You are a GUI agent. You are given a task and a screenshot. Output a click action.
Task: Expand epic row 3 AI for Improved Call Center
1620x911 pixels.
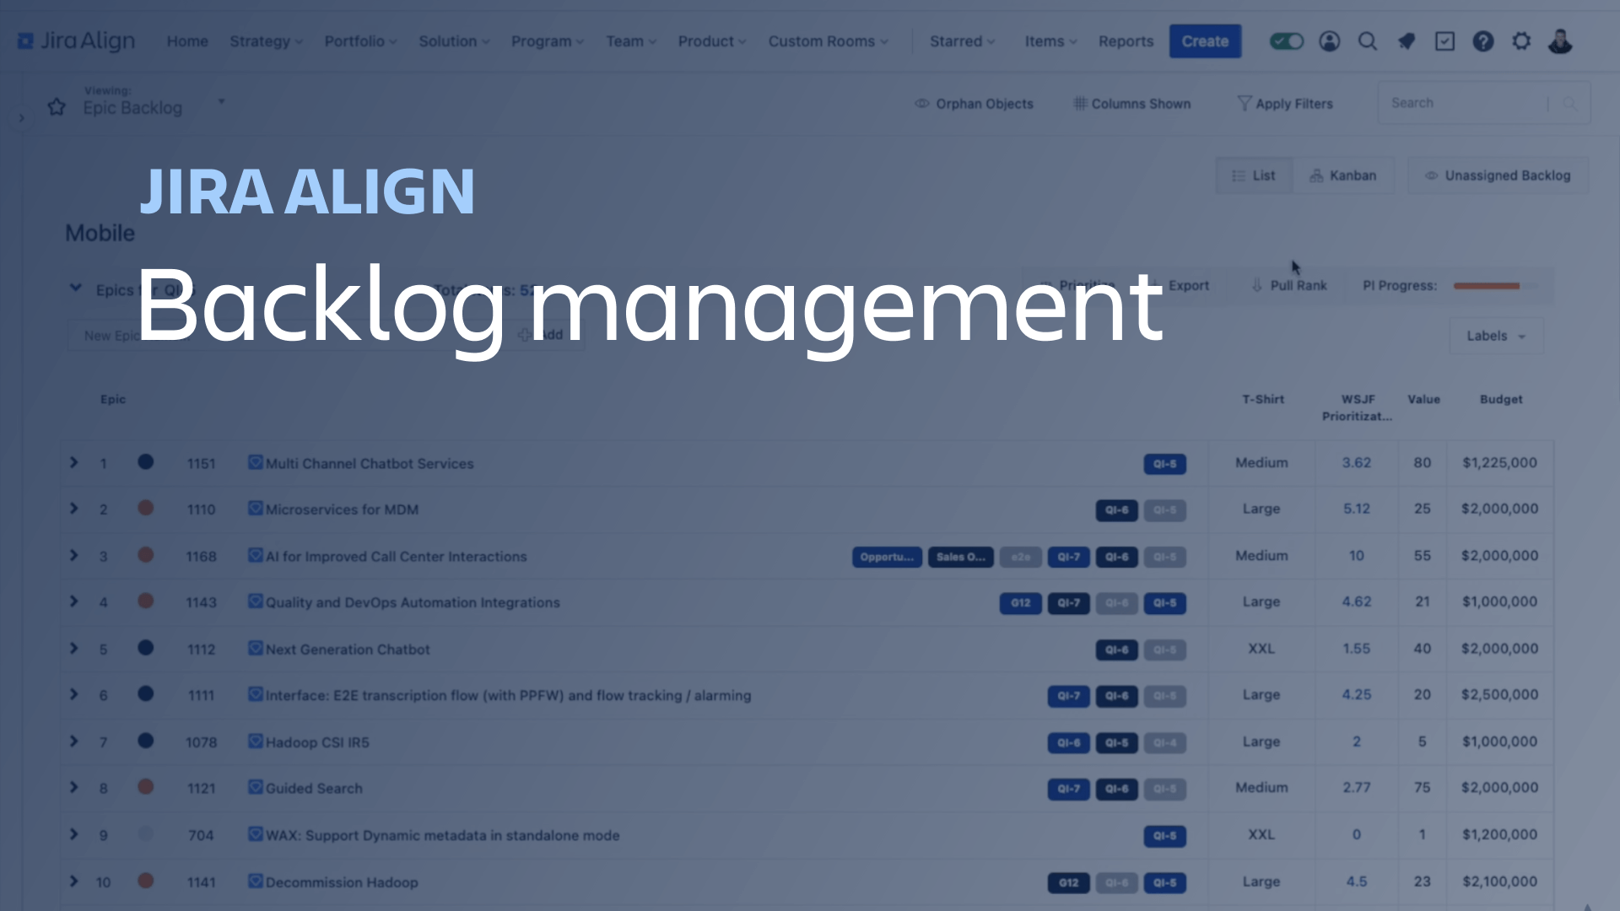(73, 555)
